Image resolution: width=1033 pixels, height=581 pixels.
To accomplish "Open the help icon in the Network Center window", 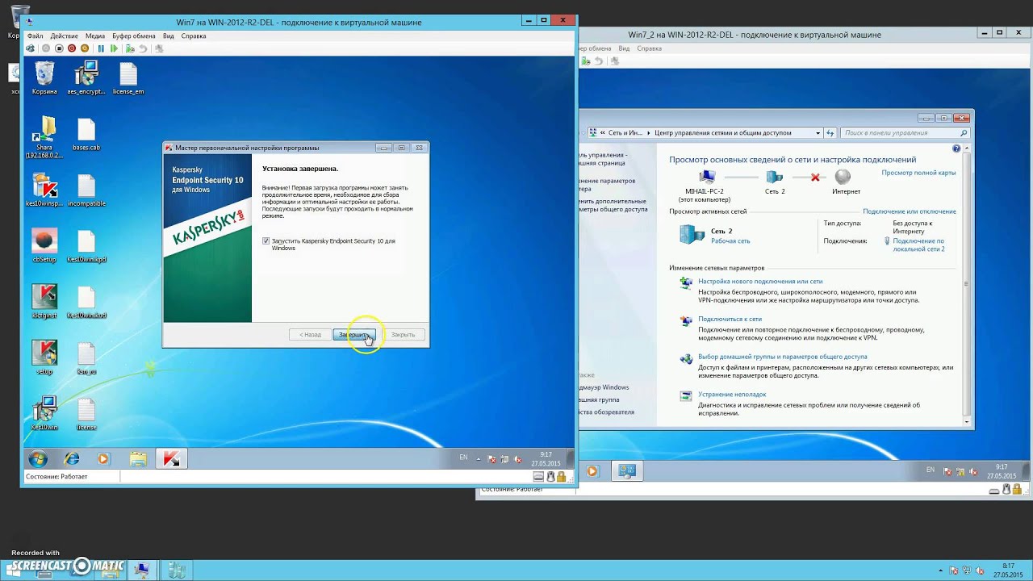I will click(x=956, y=148).
